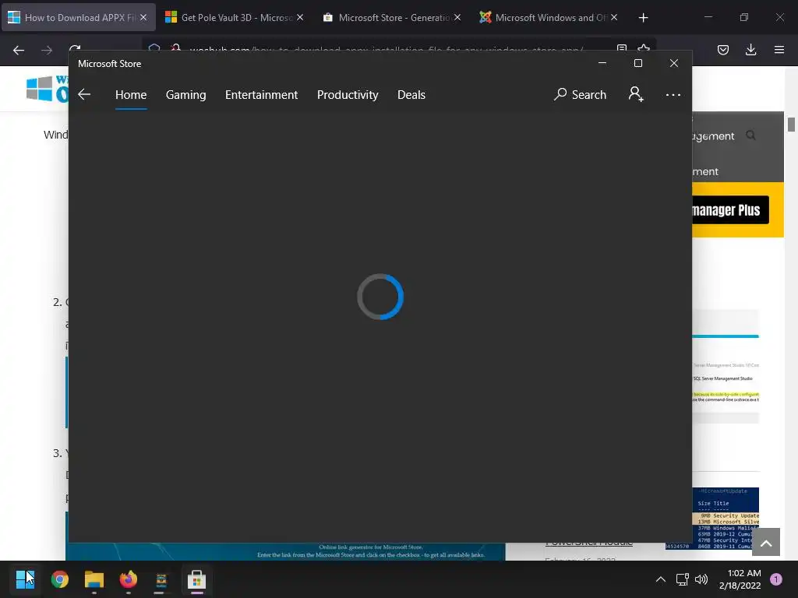Viewport: 798px width, 598px height.
Task: Close the Microsoft Store window
Action: click(x=674, y=63)
